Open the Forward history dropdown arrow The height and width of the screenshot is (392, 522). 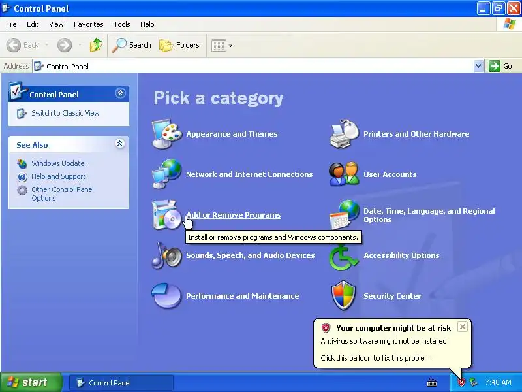pos(80,45)
